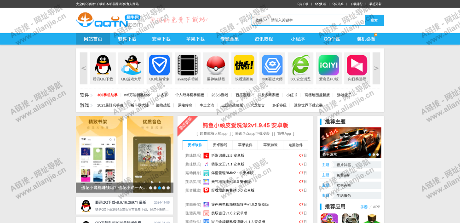Open 苹果下载 in navigation bar
Screen dimensions: 460x223
(195, 39)
